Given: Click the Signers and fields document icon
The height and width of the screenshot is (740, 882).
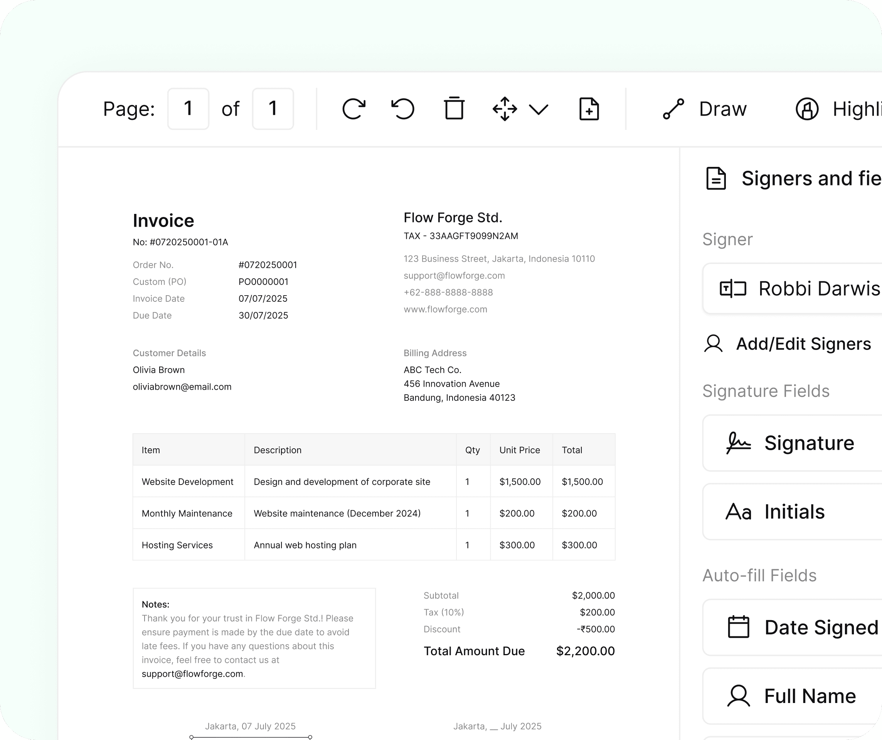Looking at the screenshot, I should pyautogui.click(x=716, y=178).
